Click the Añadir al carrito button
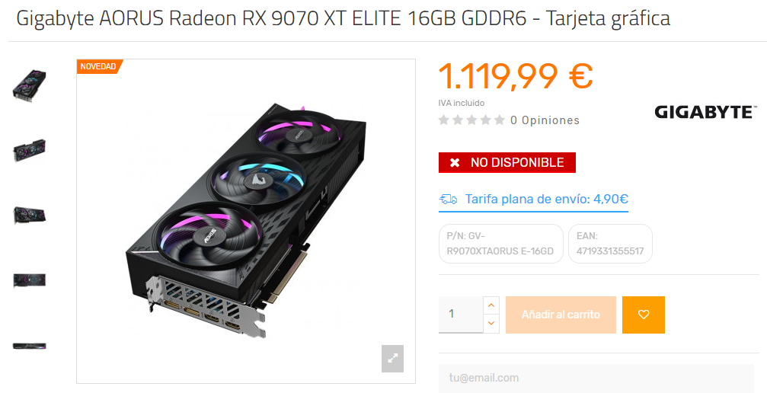The image size is (767, 393). 561,315
